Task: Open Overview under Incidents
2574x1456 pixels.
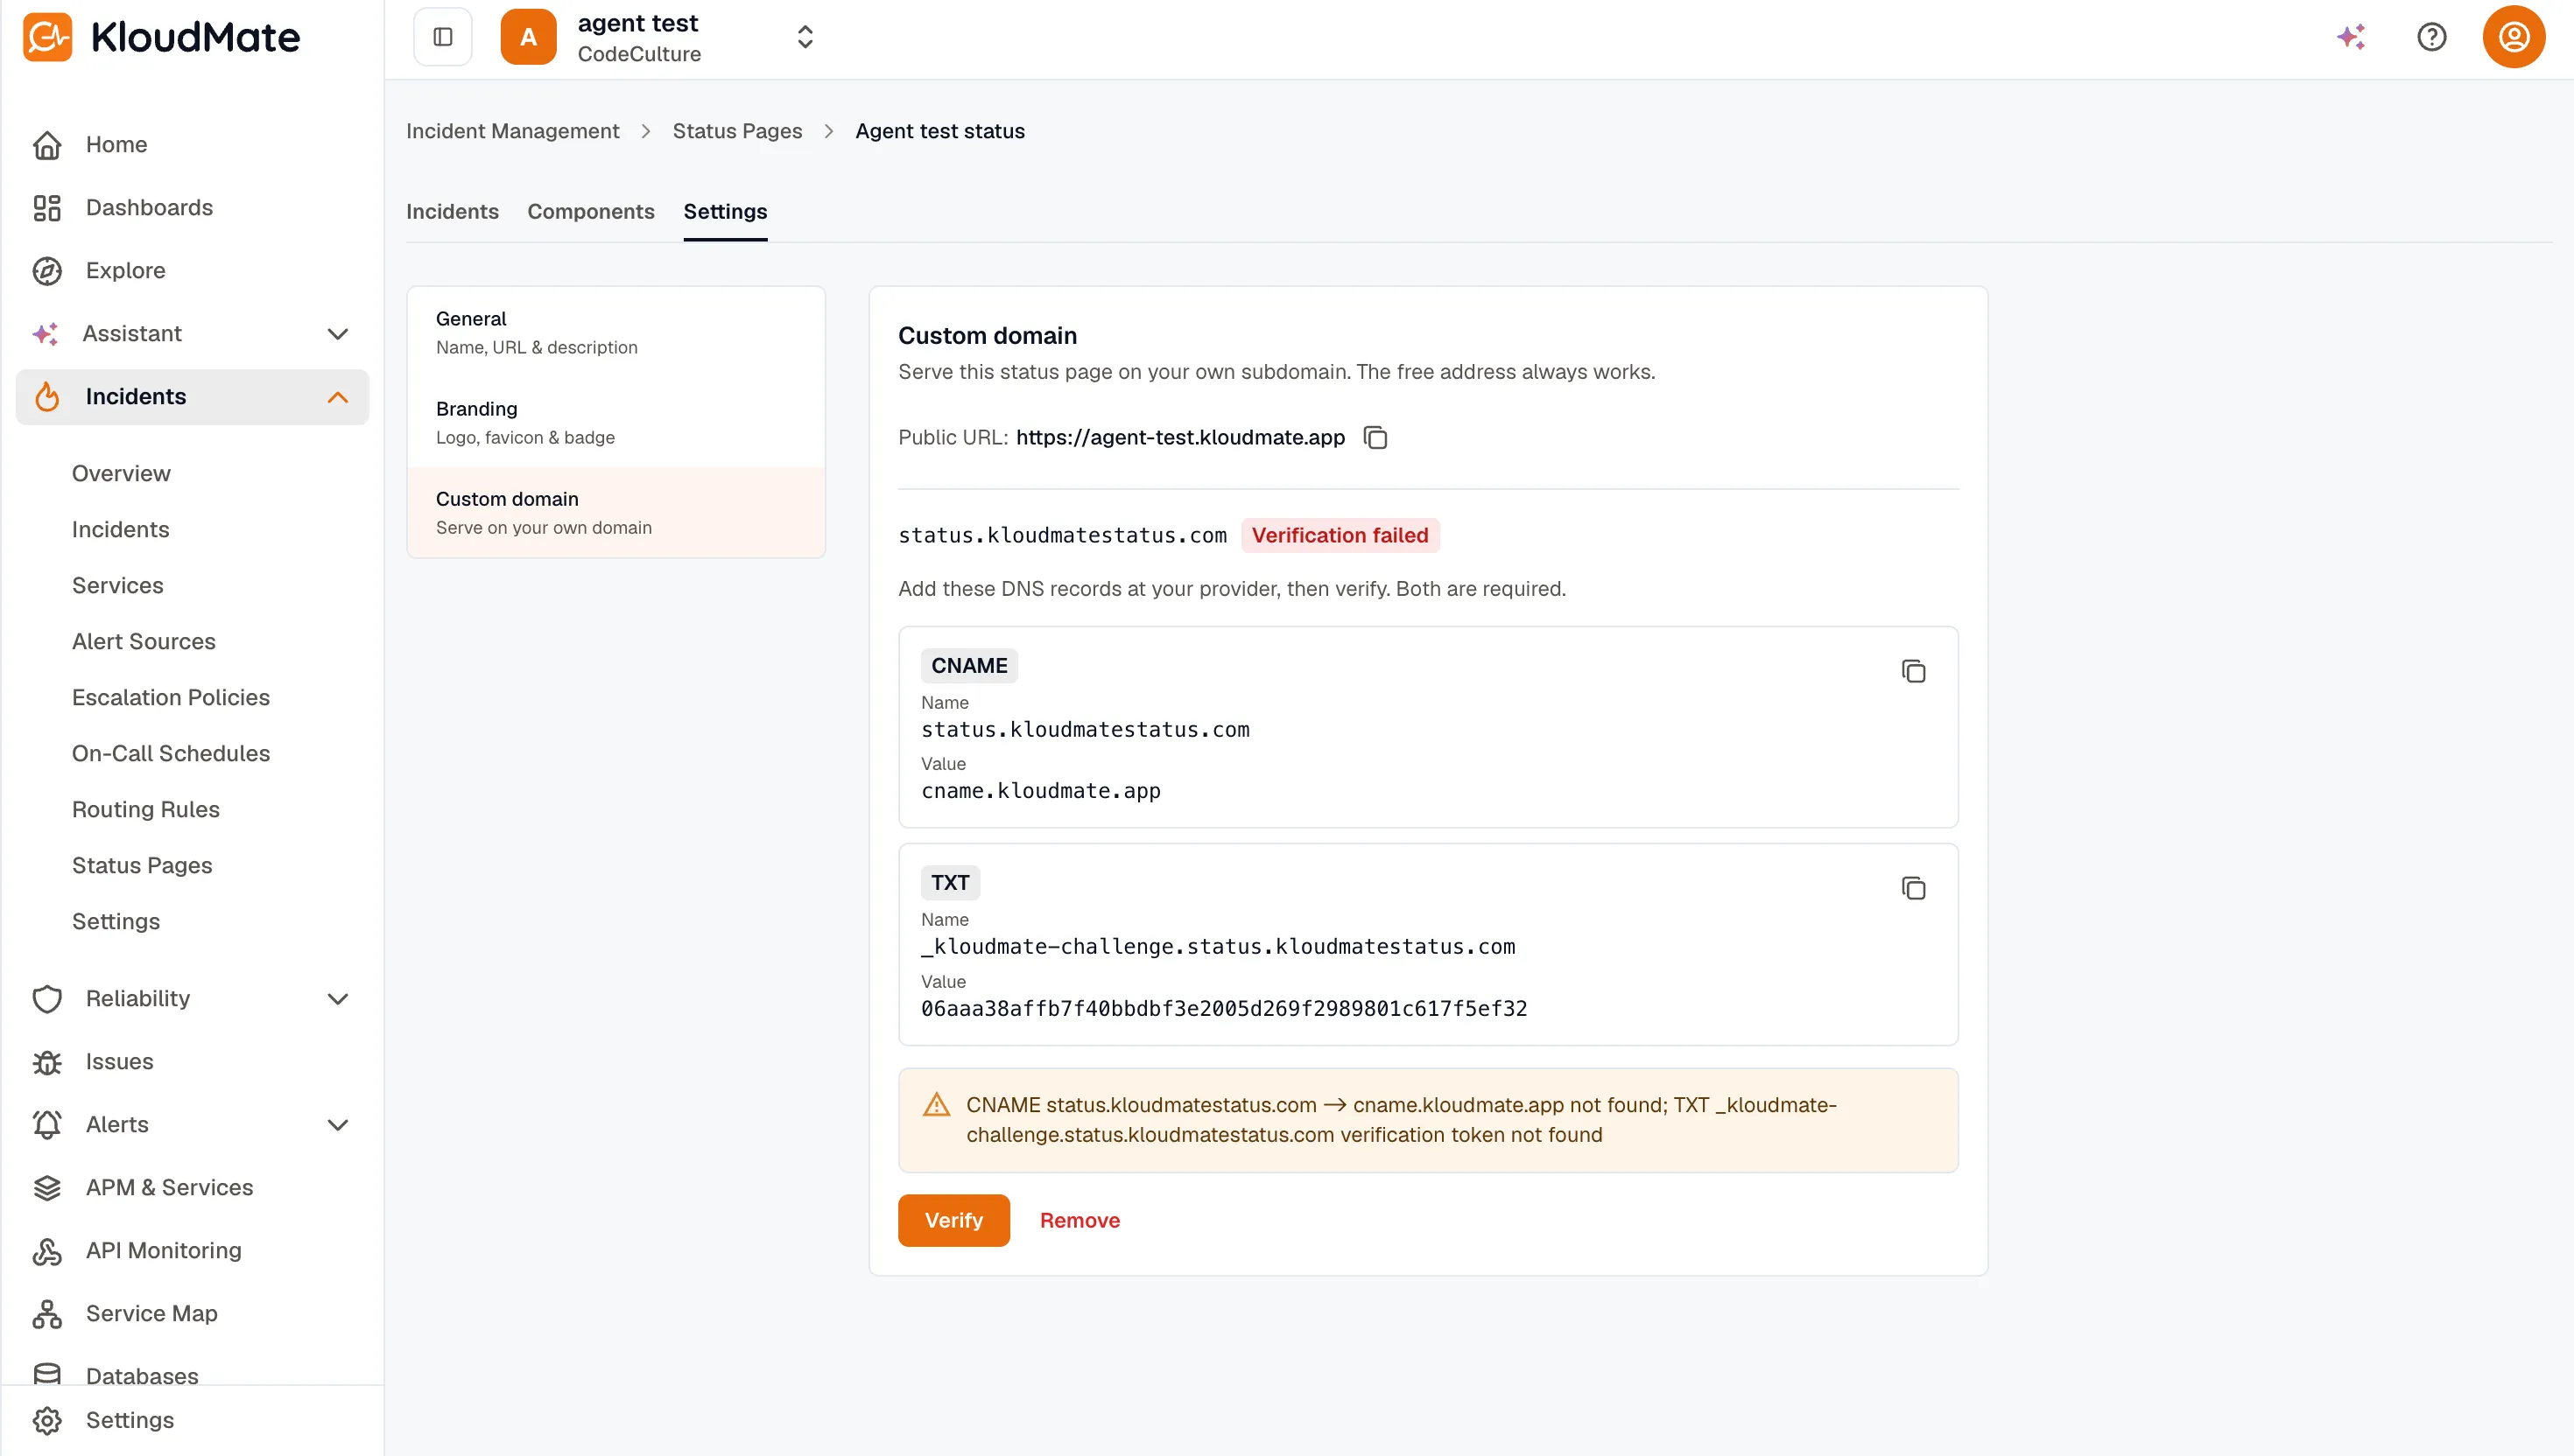Action: click(x=121, y=474)
